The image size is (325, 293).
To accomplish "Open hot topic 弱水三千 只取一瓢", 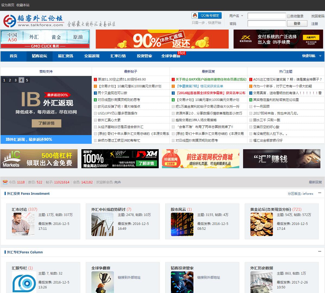I will (267, 120).
